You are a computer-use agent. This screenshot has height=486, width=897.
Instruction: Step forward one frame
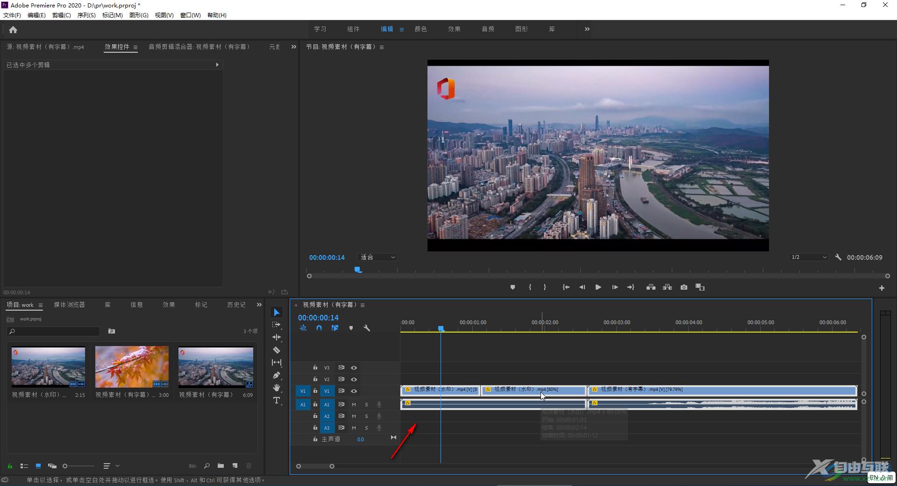click(615, 287)
